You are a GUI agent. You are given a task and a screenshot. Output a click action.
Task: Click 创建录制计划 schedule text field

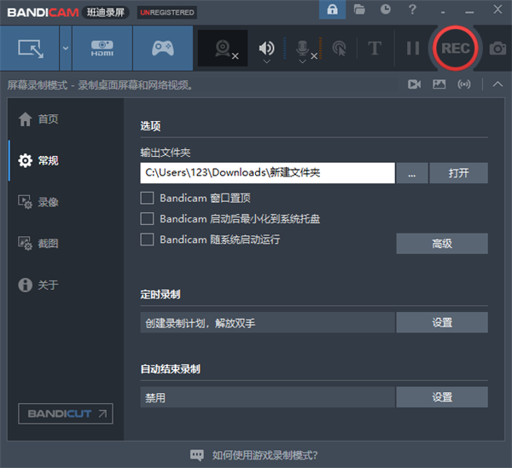click(x=267, y=322)
